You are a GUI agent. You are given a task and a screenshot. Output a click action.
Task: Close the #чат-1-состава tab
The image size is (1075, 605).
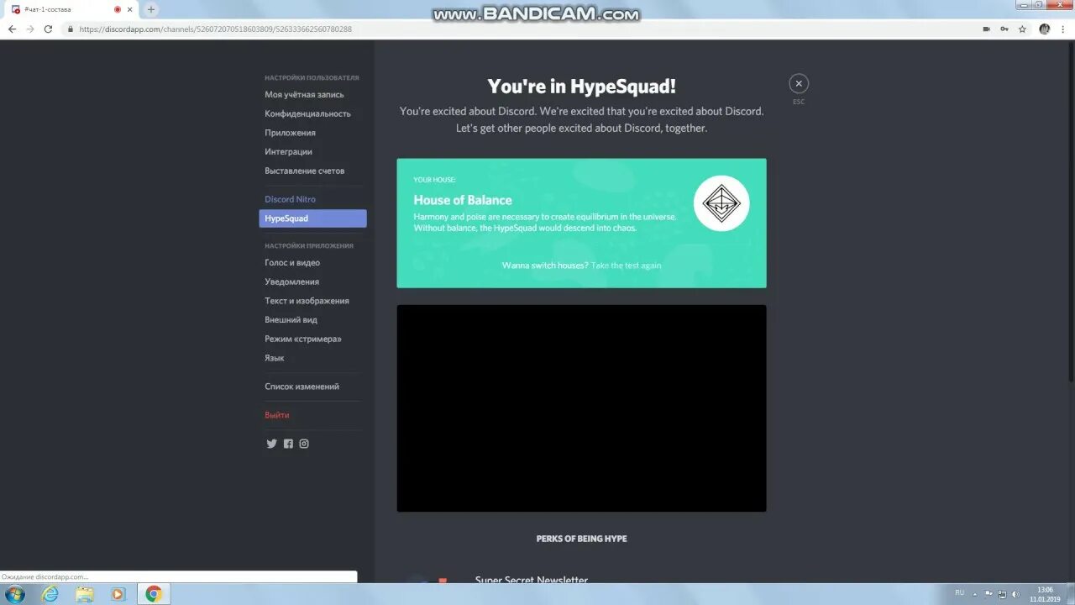click(x=130, y=9)
